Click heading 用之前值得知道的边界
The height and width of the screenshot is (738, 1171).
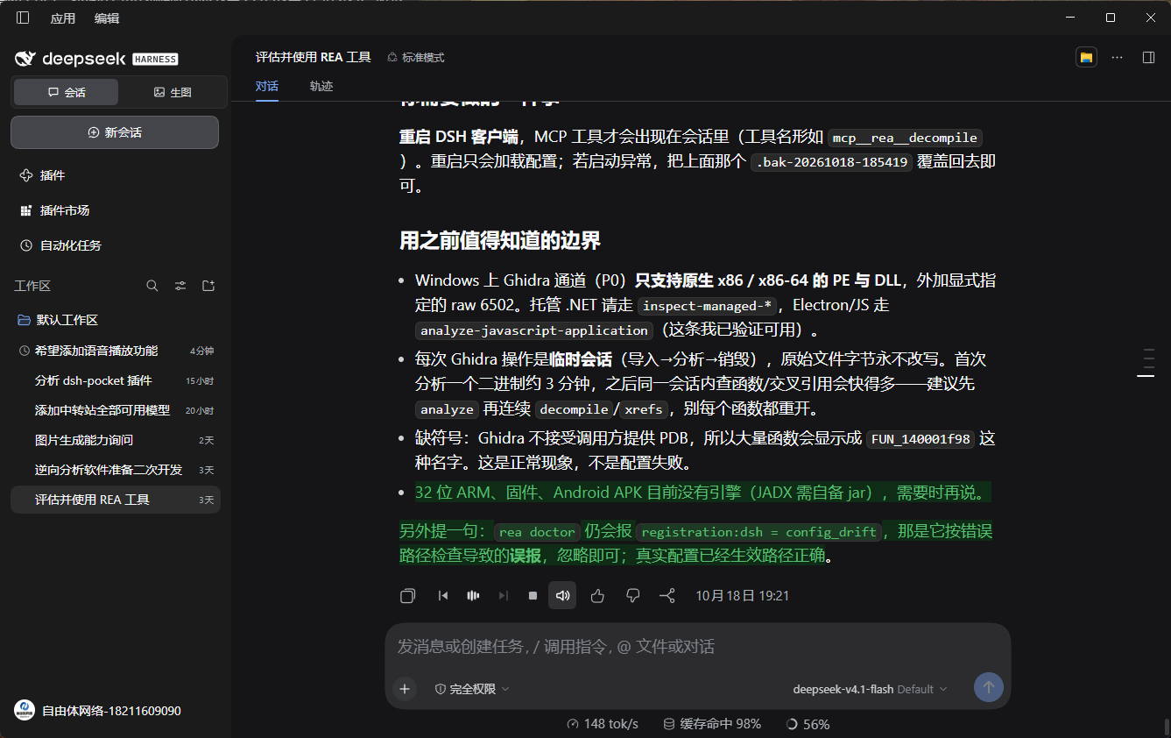coord(500,240)
